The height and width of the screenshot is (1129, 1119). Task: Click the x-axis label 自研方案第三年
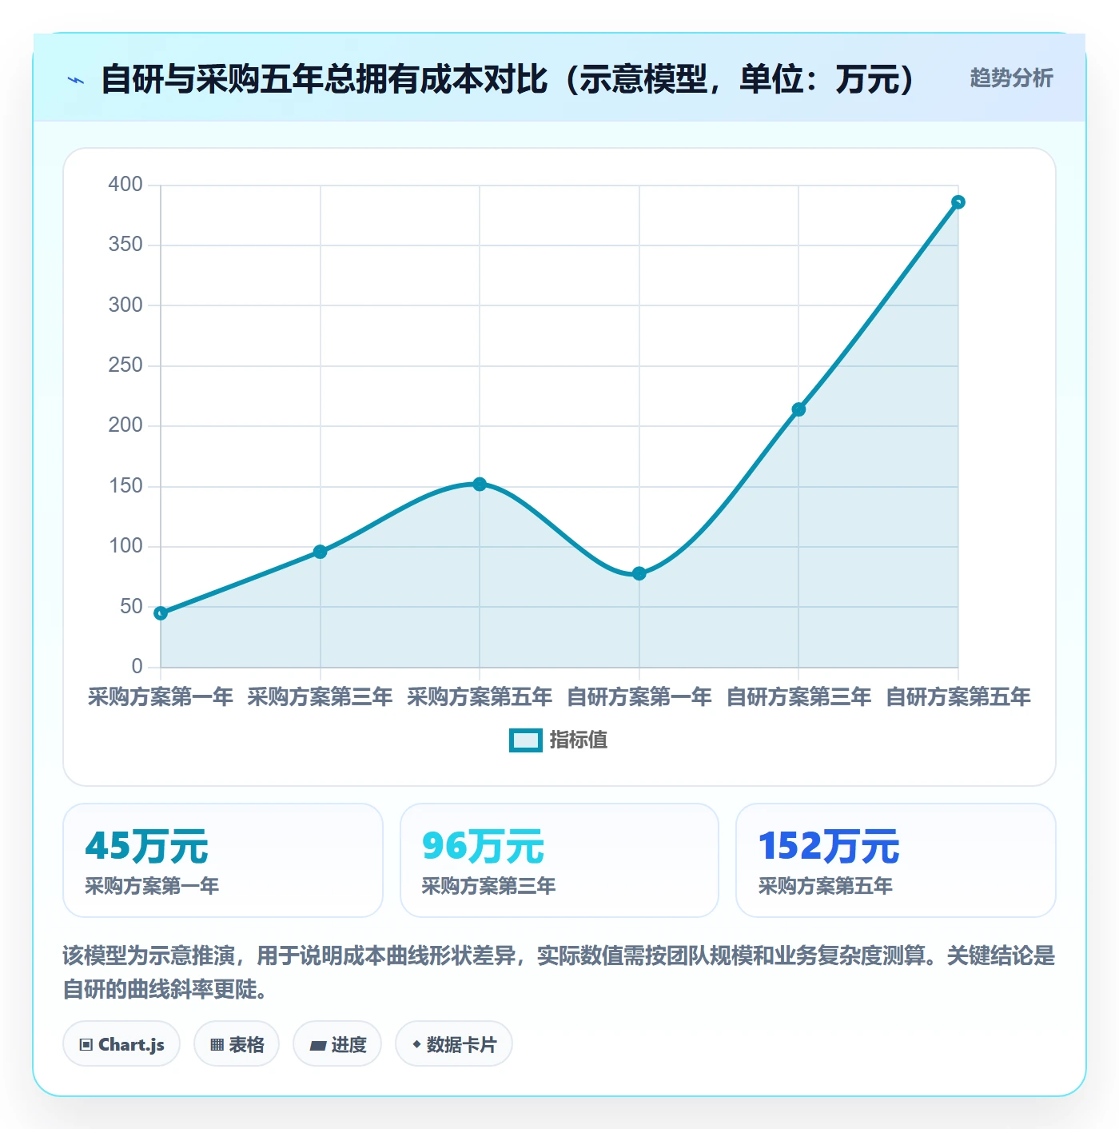click(x=798, y=697)
